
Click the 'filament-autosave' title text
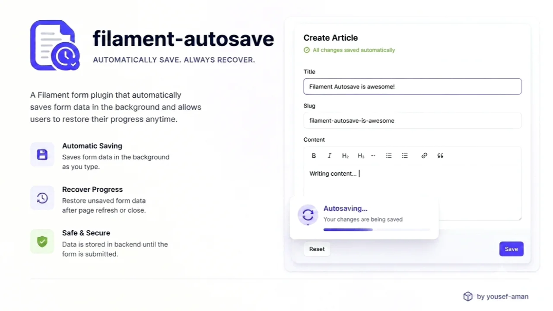click(x=183, y=39)
